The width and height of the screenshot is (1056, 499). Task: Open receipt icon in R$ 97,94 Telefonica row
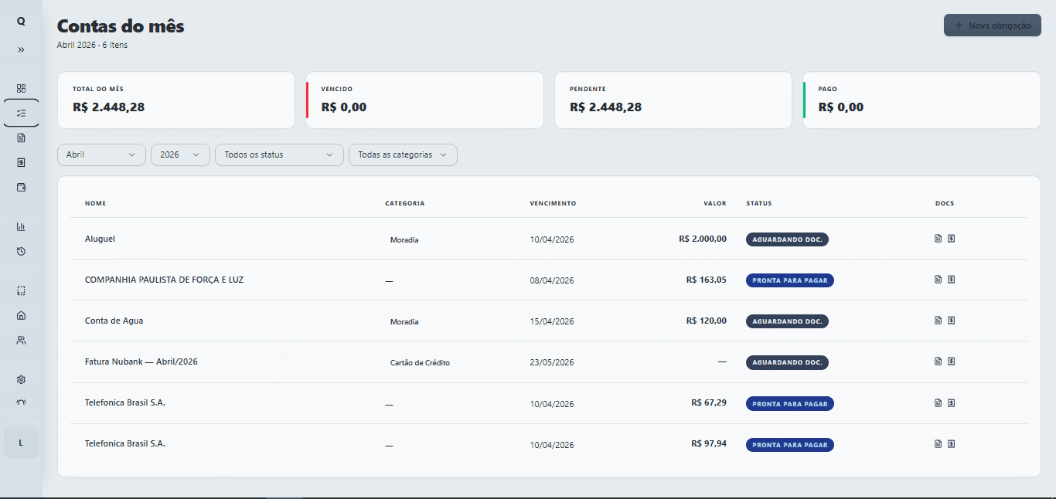(x=952, y=444)
